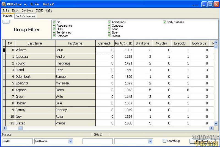Select the row selector for row 0
220x147 pixels.
[4, 50]
